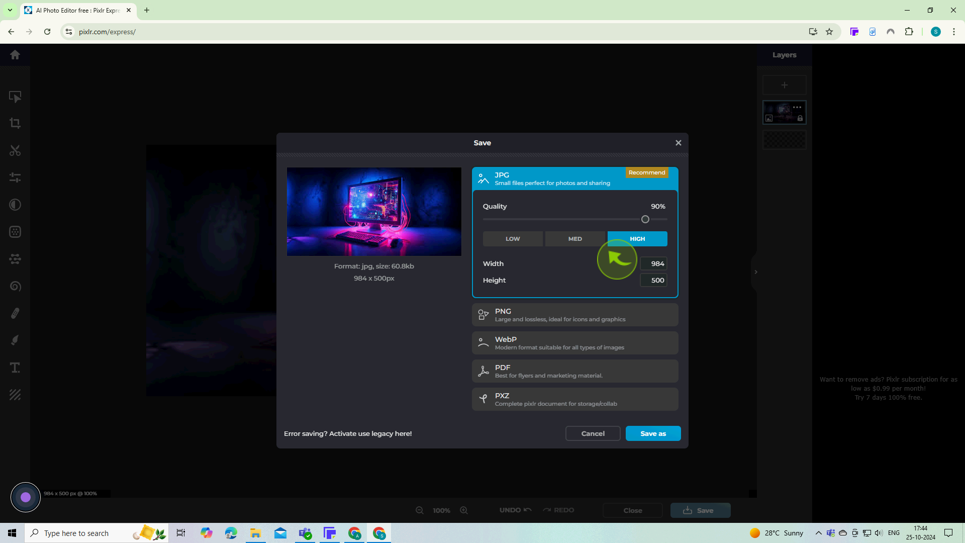This screenshot has height=543, width=965.
Task: Select the text tool in sidebar
Action: point(15,369)
